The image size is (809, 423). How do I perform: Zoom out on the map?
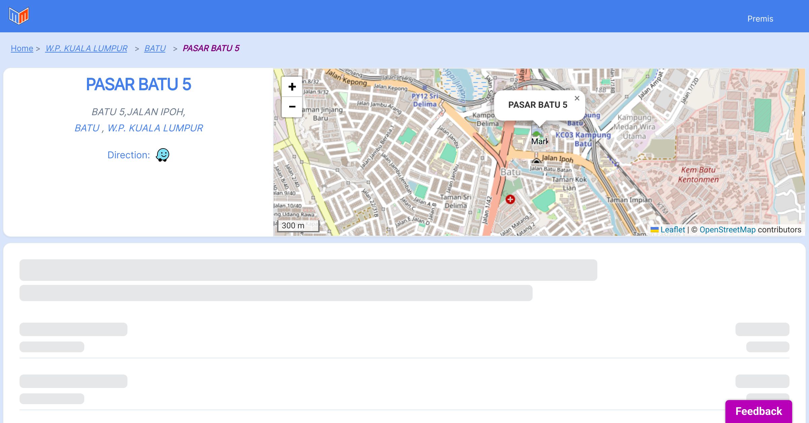point(292,107)
